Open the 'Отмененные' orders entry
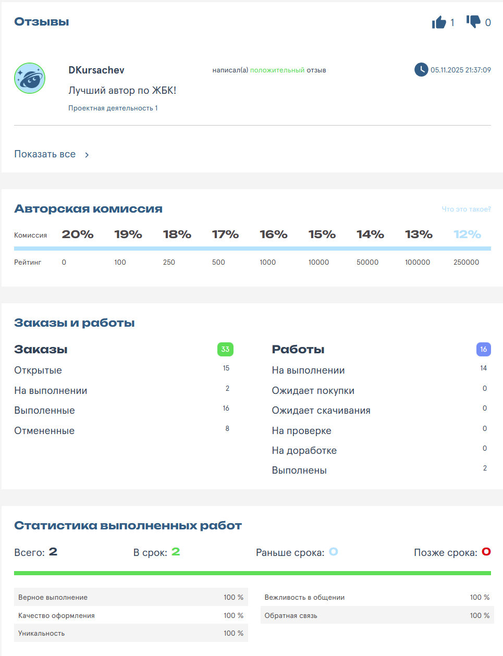This screenshot has height=656, width=503. (x=44, y=431)
